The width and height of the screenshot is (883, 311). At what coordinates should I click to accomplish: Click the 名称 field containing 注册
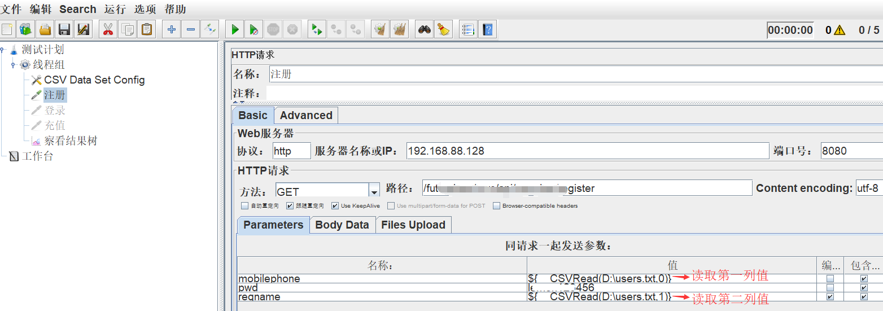[575, 74]
